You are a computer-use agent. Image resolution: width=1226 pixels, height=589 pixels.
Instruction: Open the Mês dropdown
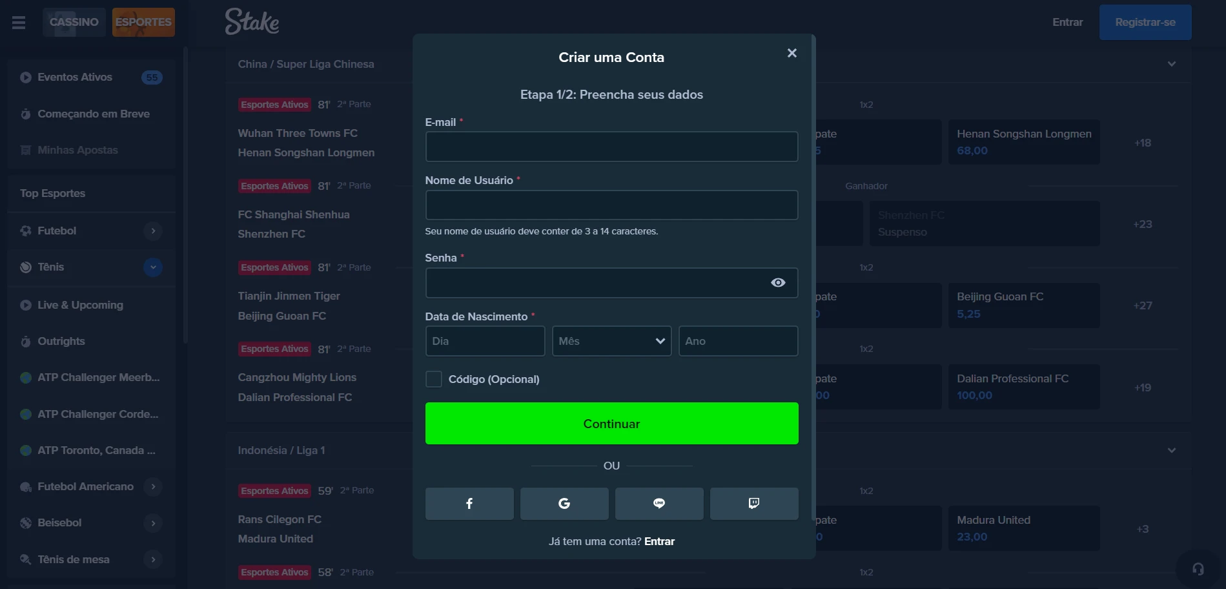pyautogui.click(x=611, y=341)
